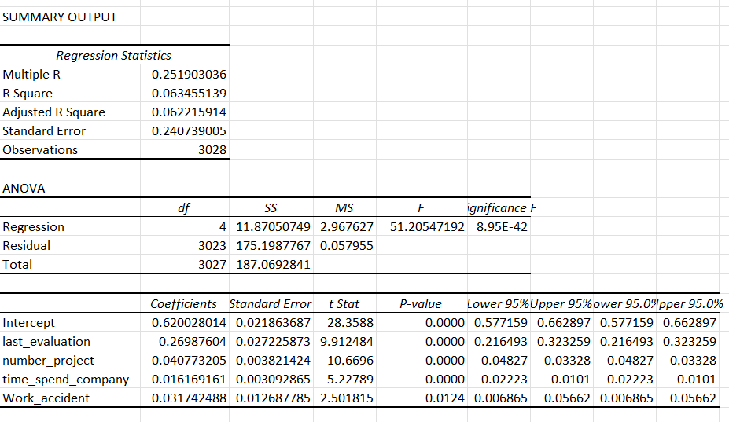Click the Work_accident row label

coord(46,398)
